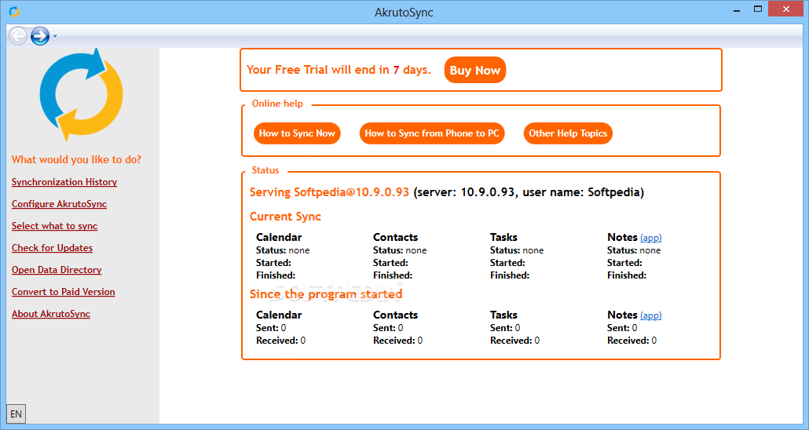Viewport: 809px width, 430px height.
Task: Click the AkrutoSync title bar icon
Action: tap(14, 11)
